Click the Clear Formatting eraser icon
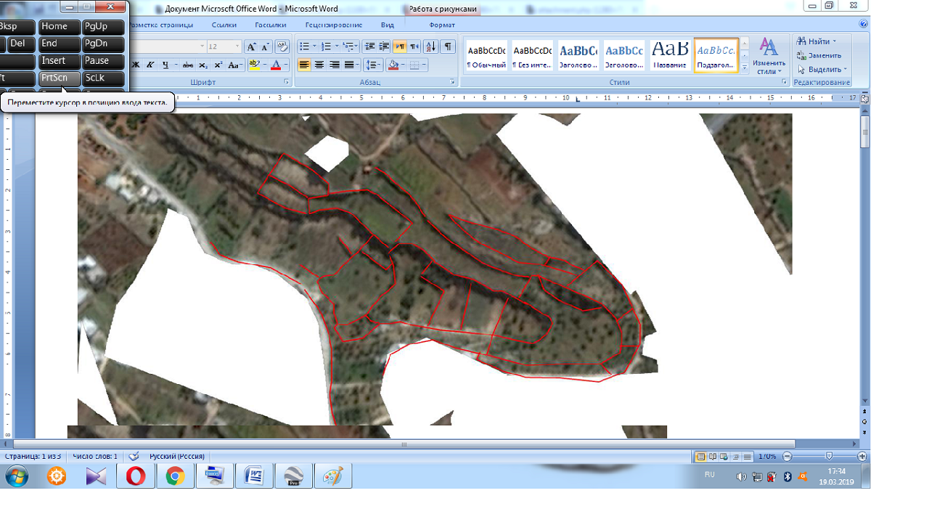Screen dimensions: 929x522 point(282,46)
